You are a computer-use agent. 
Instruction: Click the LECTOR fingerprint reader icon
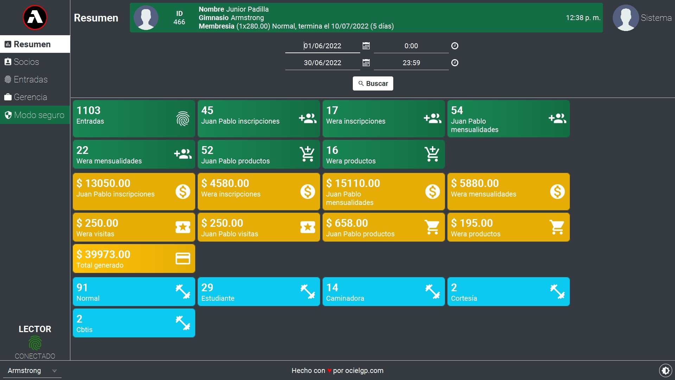tap(35, 343)
